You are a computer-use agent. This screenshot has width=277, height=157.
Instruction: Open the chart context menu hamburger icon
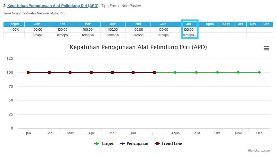point(266,48)
